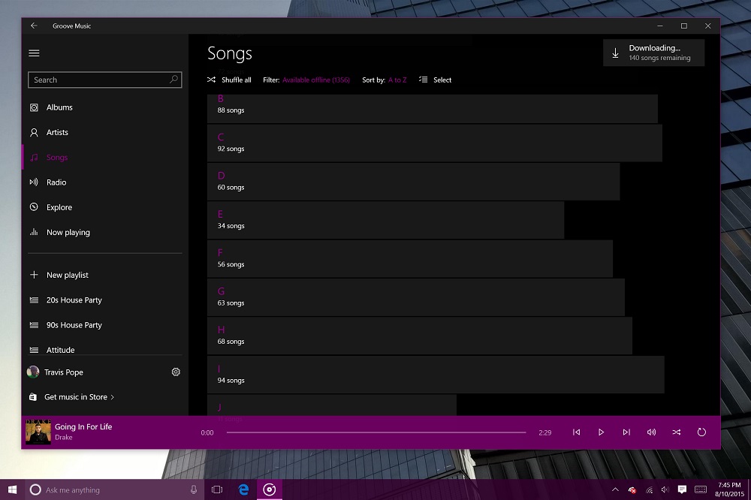Viewport: 751px width, 500px height.
Task: Follow Get music in Store link
Action: pos(72,397)
